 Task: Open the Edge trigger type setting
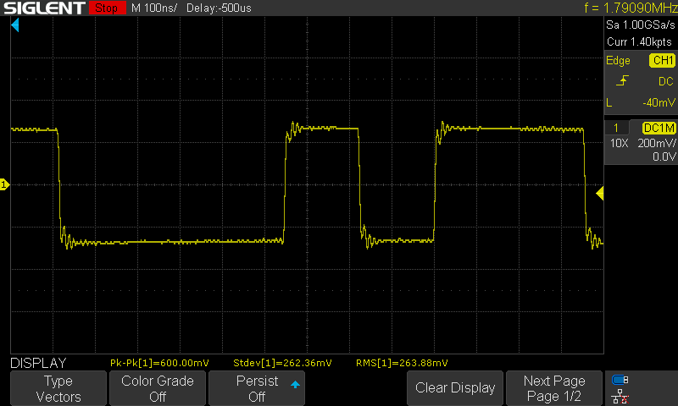click(x=618, y=61)
